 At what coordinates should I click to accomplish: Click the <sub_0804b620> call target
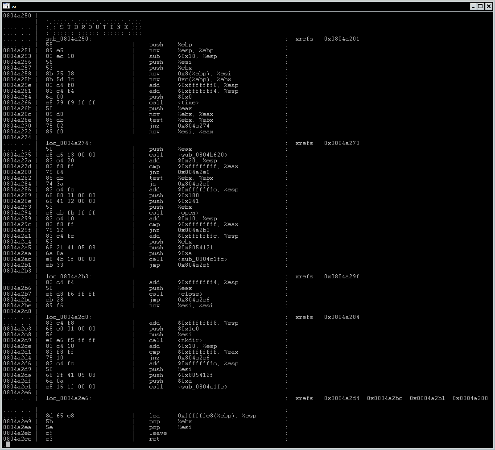click(x=202, y=155)
